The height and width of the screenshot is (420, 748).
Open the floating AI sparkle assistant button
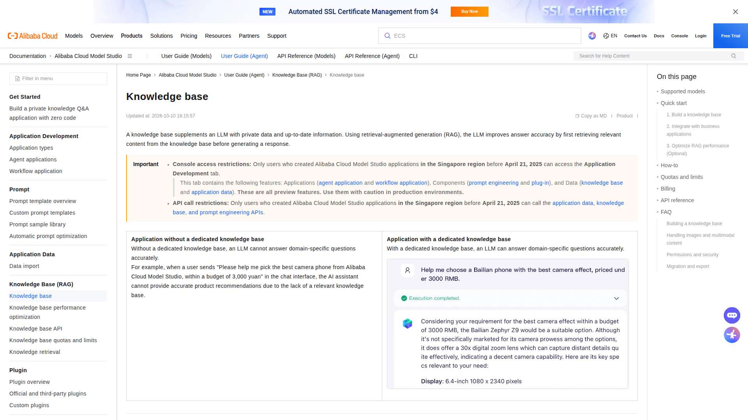point(732,335)
